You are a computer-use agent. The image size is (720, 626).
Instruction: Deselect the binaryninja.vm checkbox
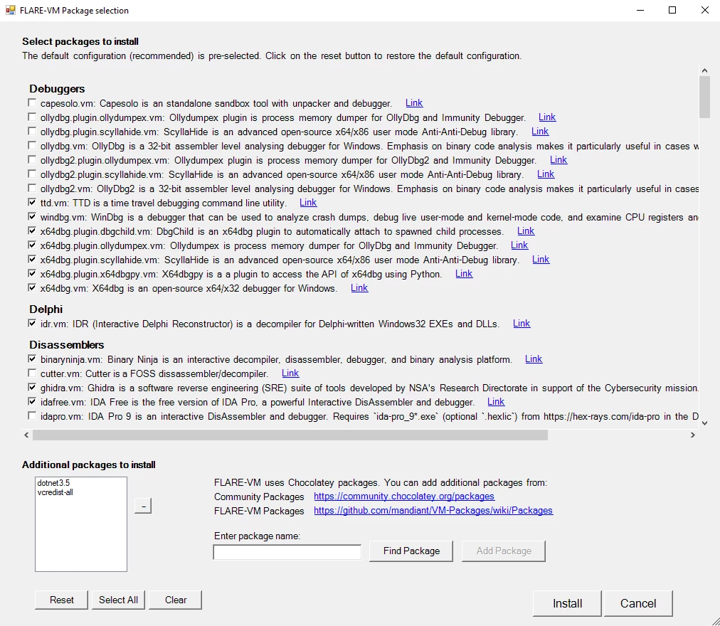click(x=32, y=359)
